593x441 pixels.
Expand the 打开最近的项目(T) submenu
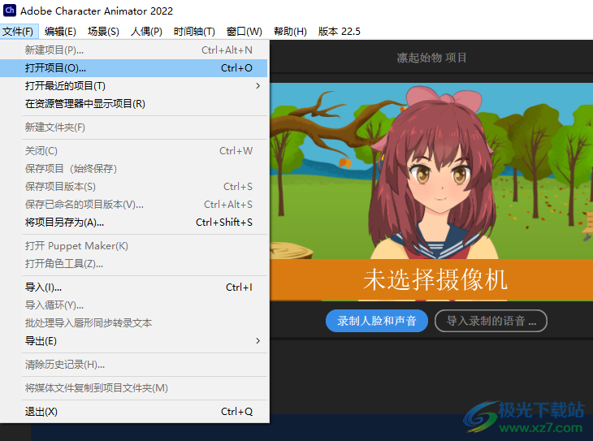click(133, 86)
